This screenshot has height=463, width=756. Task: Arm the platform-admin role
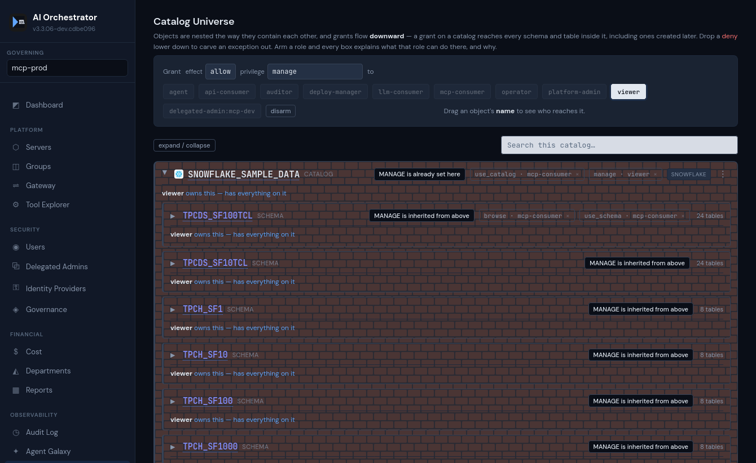[x=574, y=92]
